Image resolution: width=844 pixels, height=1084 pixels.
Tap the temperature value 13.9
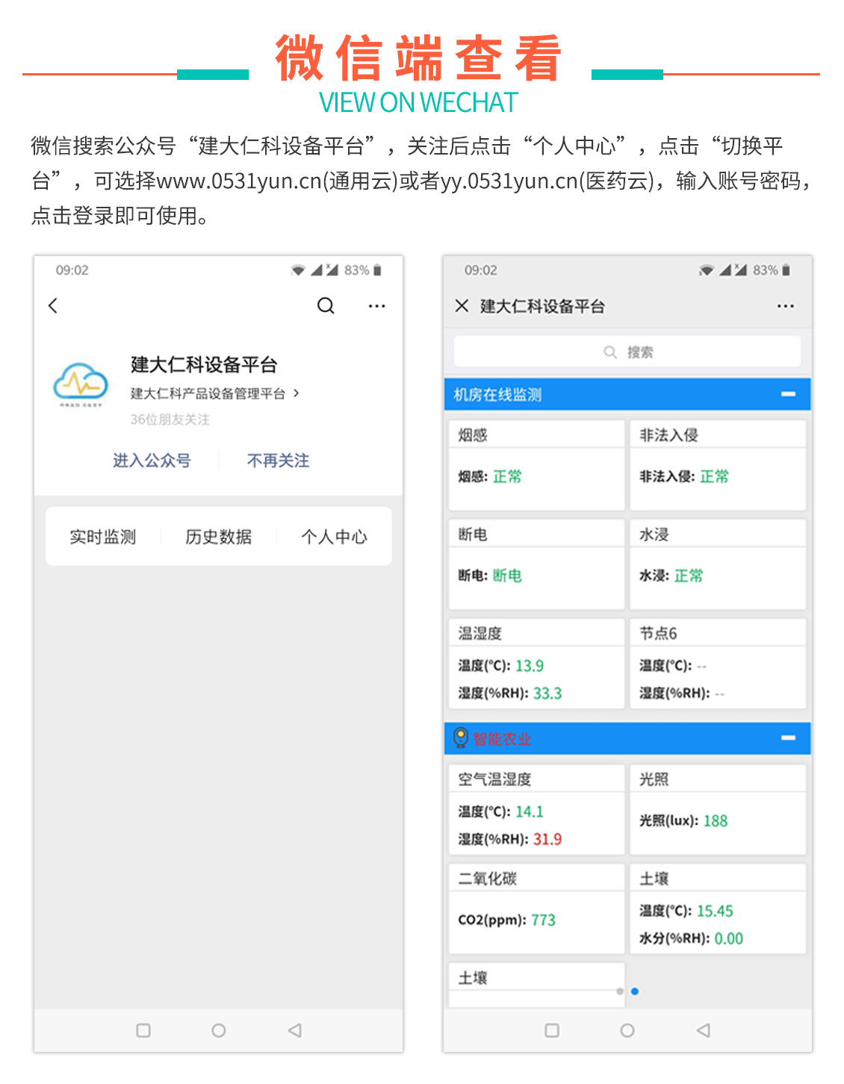[530, 666]
